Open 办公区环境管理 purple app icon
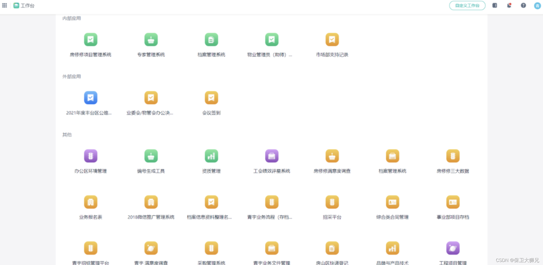 (x=91, y=156)
